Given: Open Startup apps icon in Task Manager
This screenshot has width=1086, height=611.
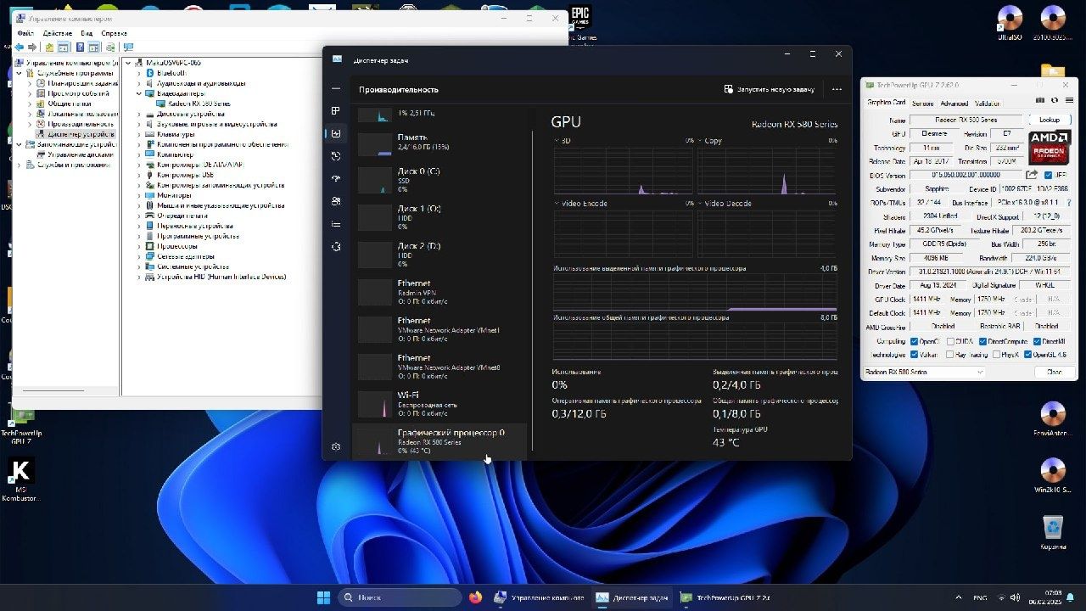Looking at the screenshot, I should pos(336,179).
